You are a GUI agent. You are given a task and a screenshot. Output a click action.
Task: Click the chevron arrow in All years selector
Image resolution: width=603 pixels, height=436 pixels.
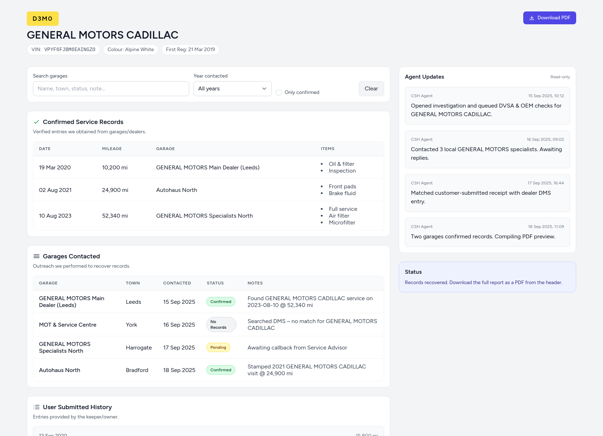pyautogui.click(x=264, y=89)
